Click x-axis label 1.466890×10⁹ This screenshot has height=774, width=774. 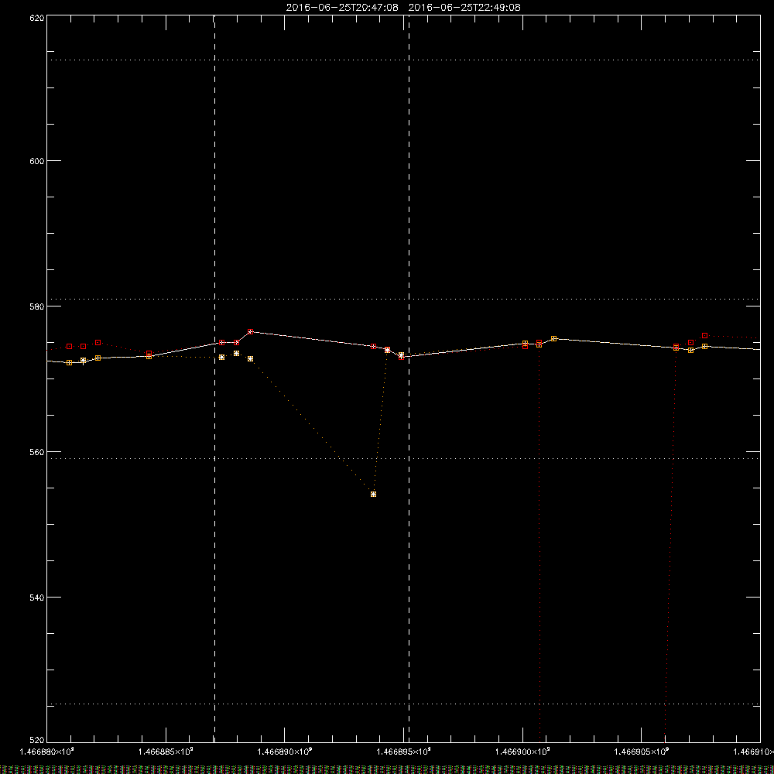tap(284, 752)
